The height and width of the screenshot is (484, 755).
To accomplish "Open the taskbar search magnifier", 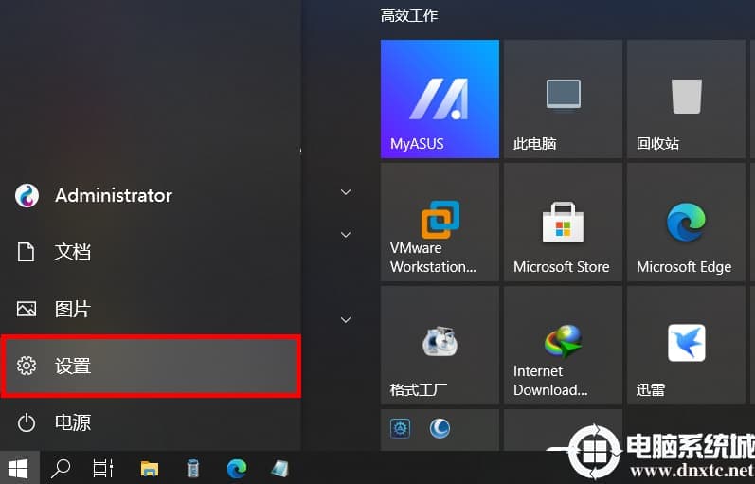I will 61,468.
